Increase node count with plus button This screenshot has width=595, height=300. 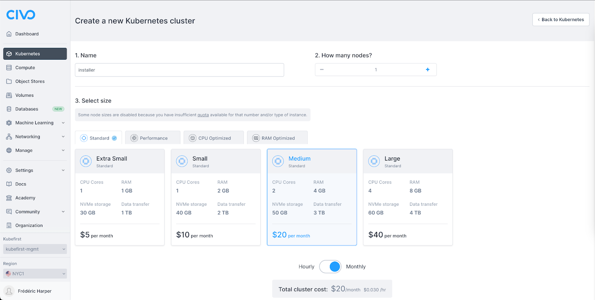click(x=428, y=69)
